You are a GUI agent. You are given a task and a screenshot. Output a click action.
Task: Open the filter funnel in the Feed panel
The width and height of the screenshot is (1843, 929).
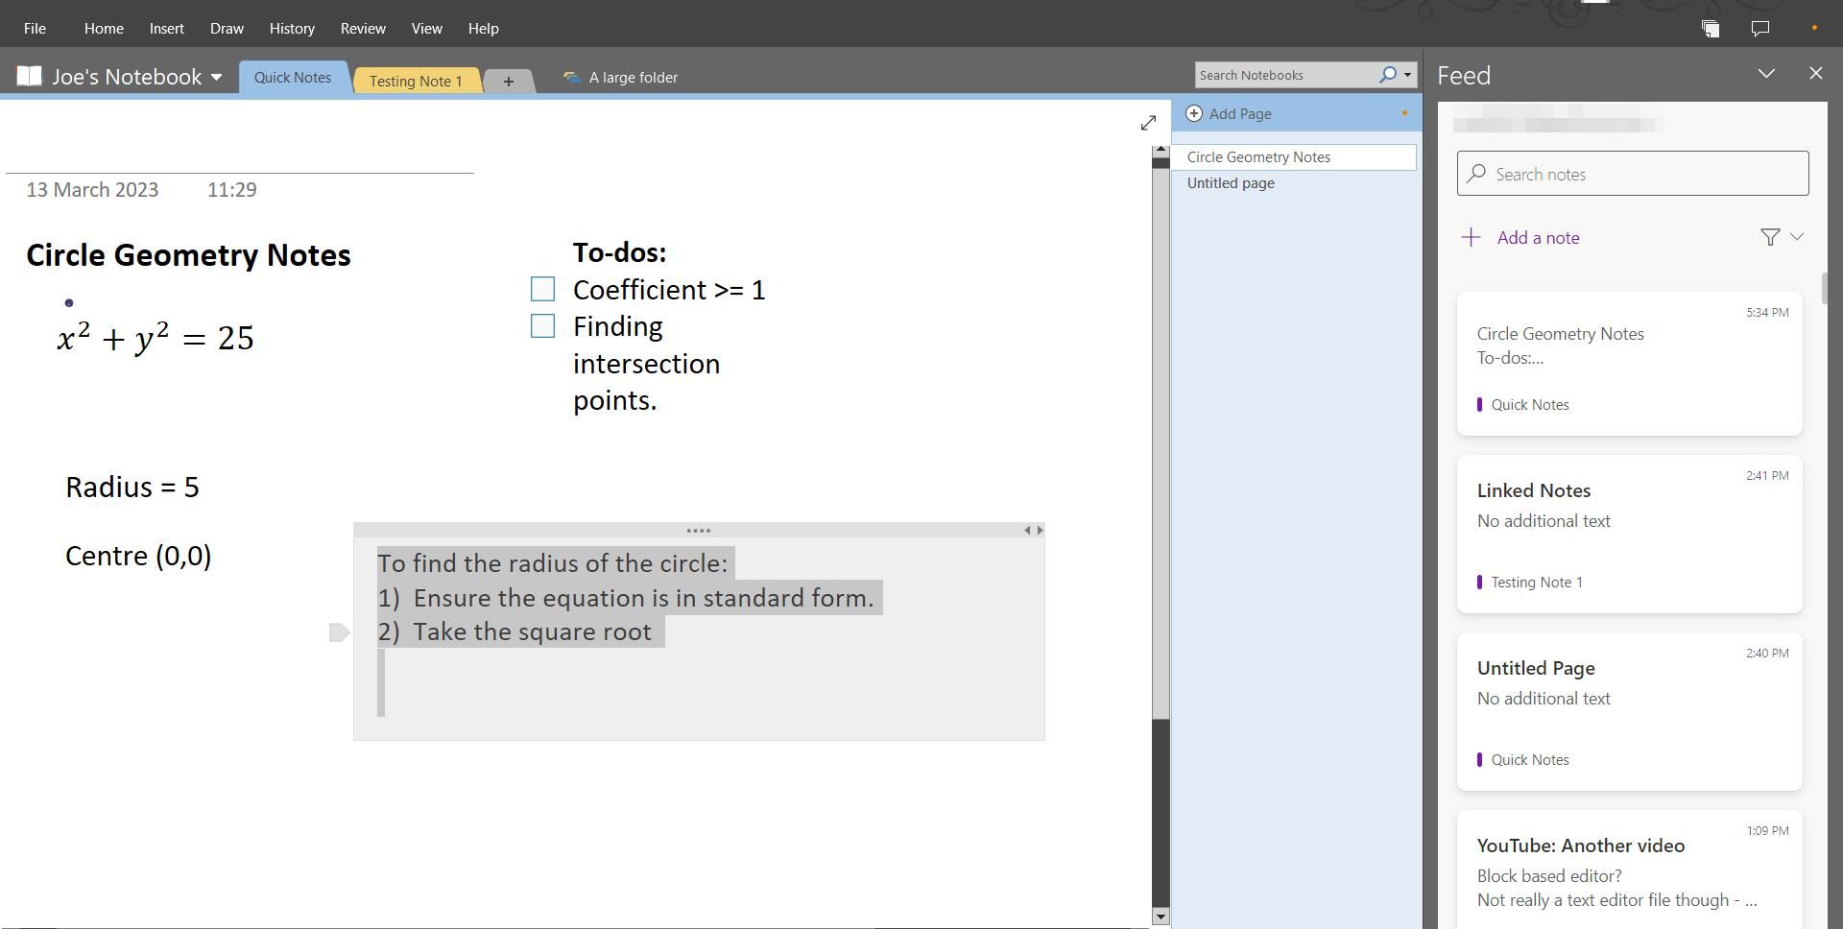click(1768, 236)
